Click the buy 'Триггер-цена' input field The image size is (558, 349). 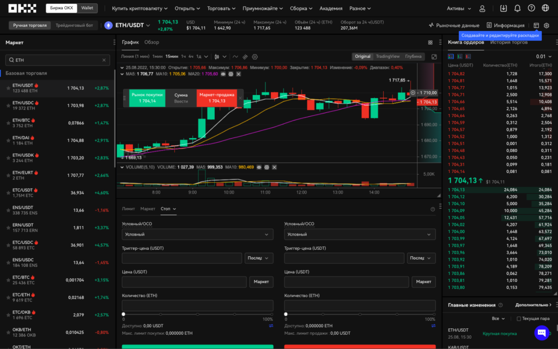(x=182, y=258)
